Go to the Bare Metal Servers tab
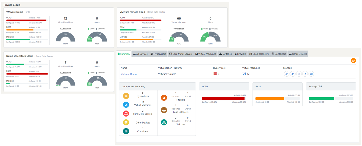The image size is (362, 146). 181,54
